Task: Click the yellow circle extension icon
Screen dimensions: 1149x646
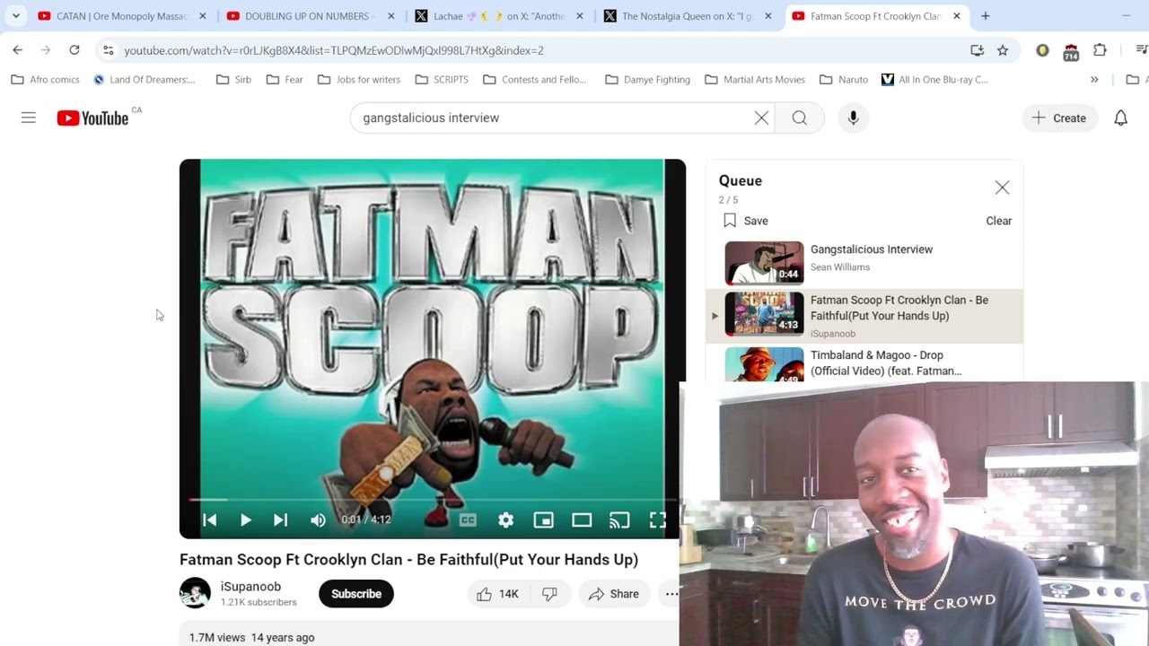Action: click(1042, 50)
